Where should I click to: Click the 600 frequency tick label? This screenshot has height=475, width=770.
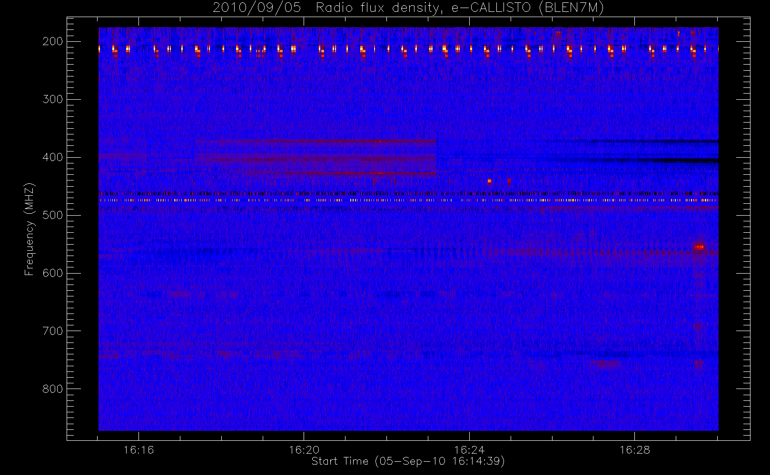(53, 273)
